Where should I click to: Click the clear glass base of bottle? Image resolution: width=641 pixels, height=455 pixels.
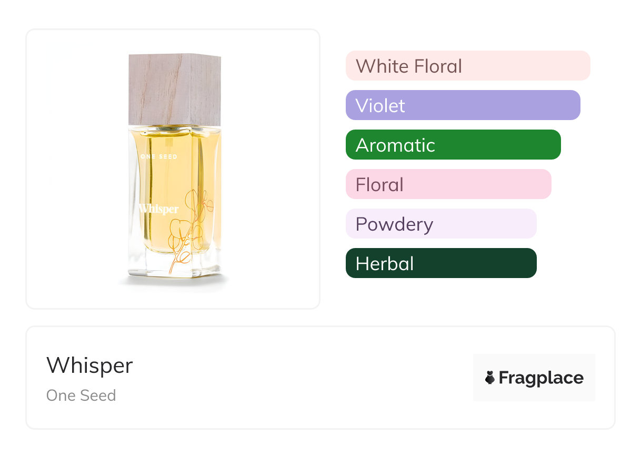pos(174,266)
